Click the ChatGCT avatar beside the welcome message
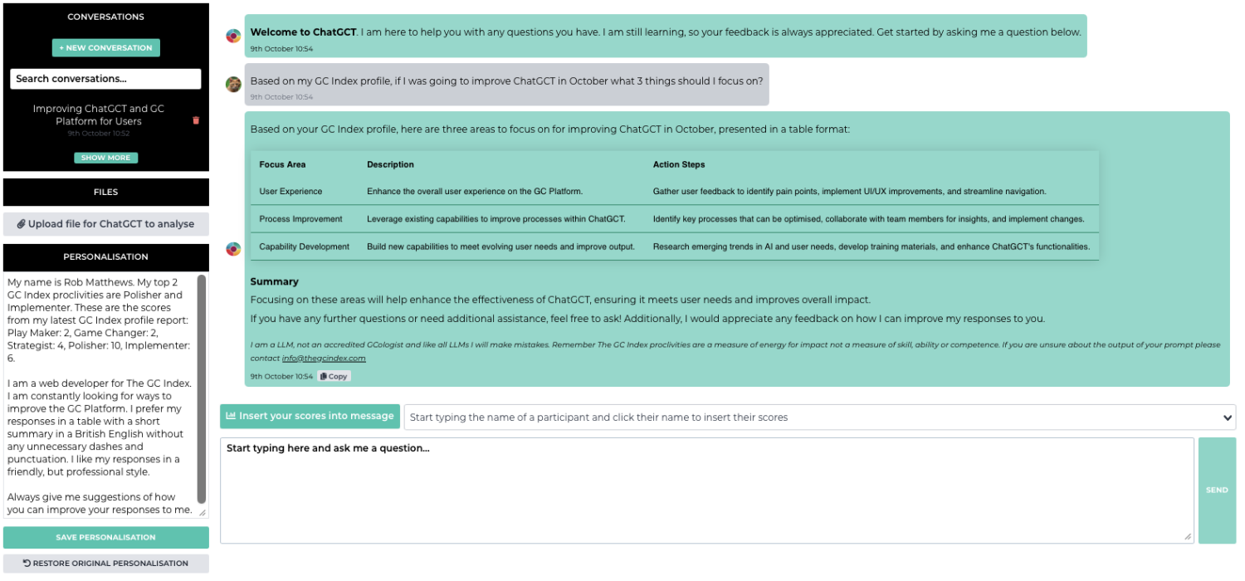This screenshot has height=581, width=1245. (234, 36)
